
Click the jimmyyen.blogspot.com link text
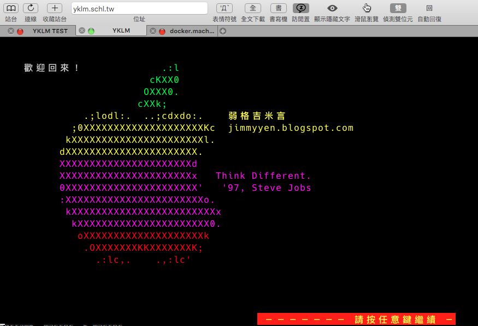291,128
